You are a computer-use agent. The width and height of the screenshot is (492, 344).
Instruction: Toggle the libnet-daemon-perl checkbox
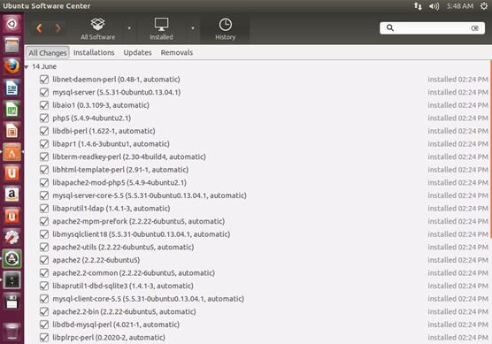tap(44, 80)
